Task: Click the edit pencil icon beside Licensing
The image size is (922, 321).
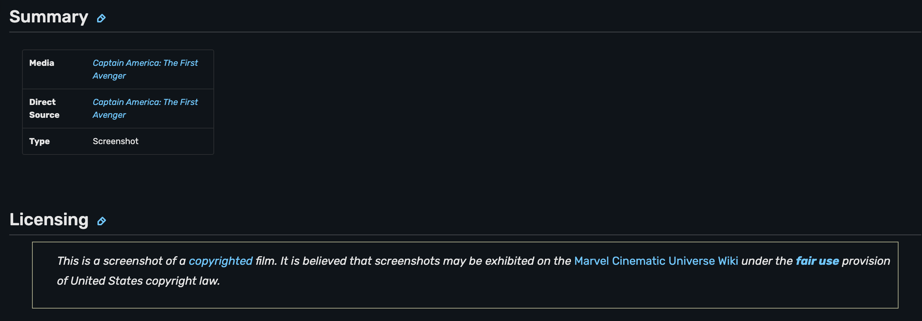Action: pyautogui.click(x=102, y=221)
